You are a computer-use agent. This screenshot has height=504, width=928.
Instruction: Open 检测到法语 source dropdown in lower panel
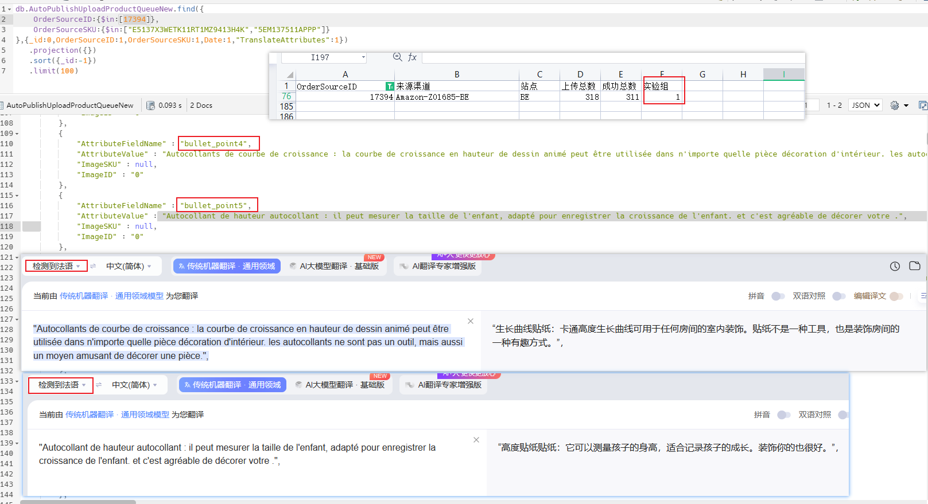62,385
